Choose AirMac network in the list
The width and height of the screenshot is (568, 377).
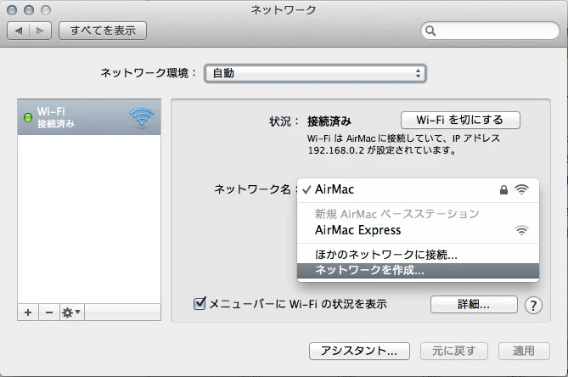tap(418, 189)
